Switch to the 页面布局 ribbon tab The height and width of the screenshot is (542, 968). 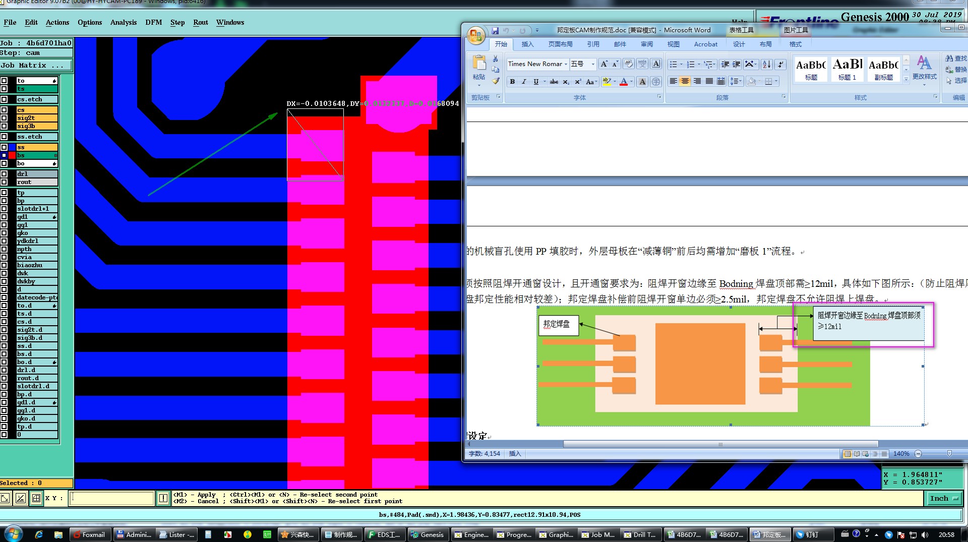560,44
